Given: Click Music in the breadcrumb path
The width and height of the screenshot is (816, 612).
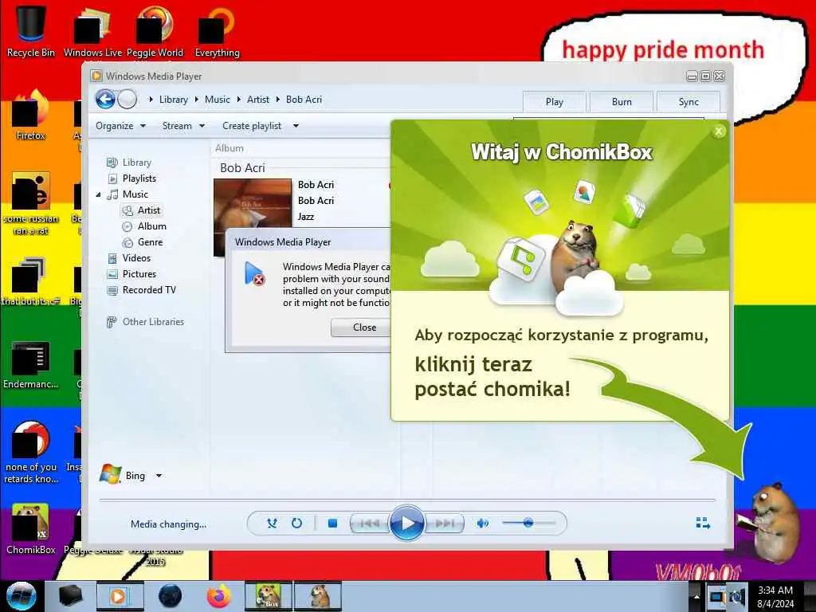Looking at the screenshot, I should coord(217,100).
